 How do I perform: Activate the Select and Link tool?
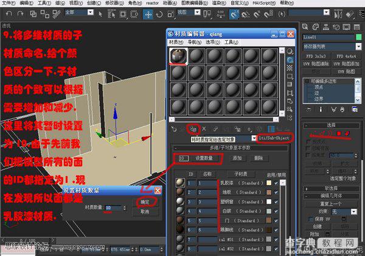pyautogui.click(x=33, y=14)
